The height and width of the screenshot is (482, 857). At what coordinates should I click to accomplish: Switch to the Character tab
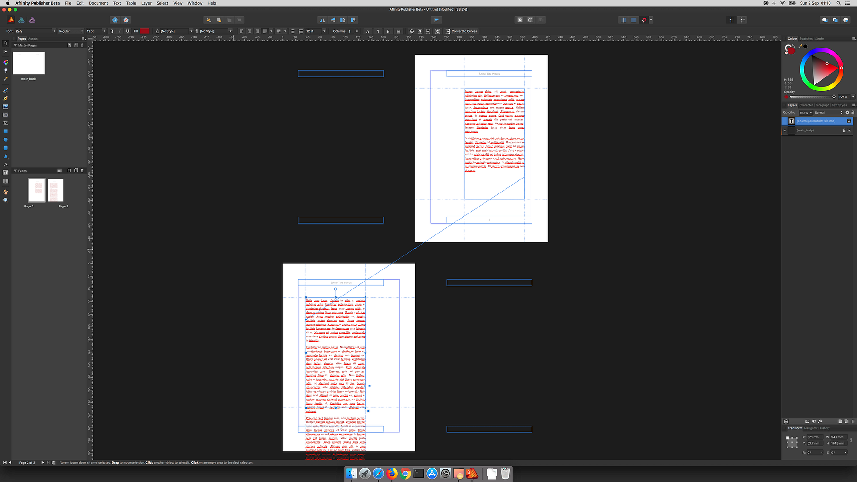pyautogui.click(x=806, y=105)
